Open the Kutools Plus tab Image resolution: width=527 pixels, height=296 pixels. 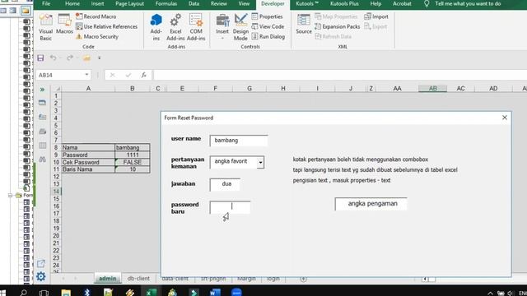[x=344, y=3]
